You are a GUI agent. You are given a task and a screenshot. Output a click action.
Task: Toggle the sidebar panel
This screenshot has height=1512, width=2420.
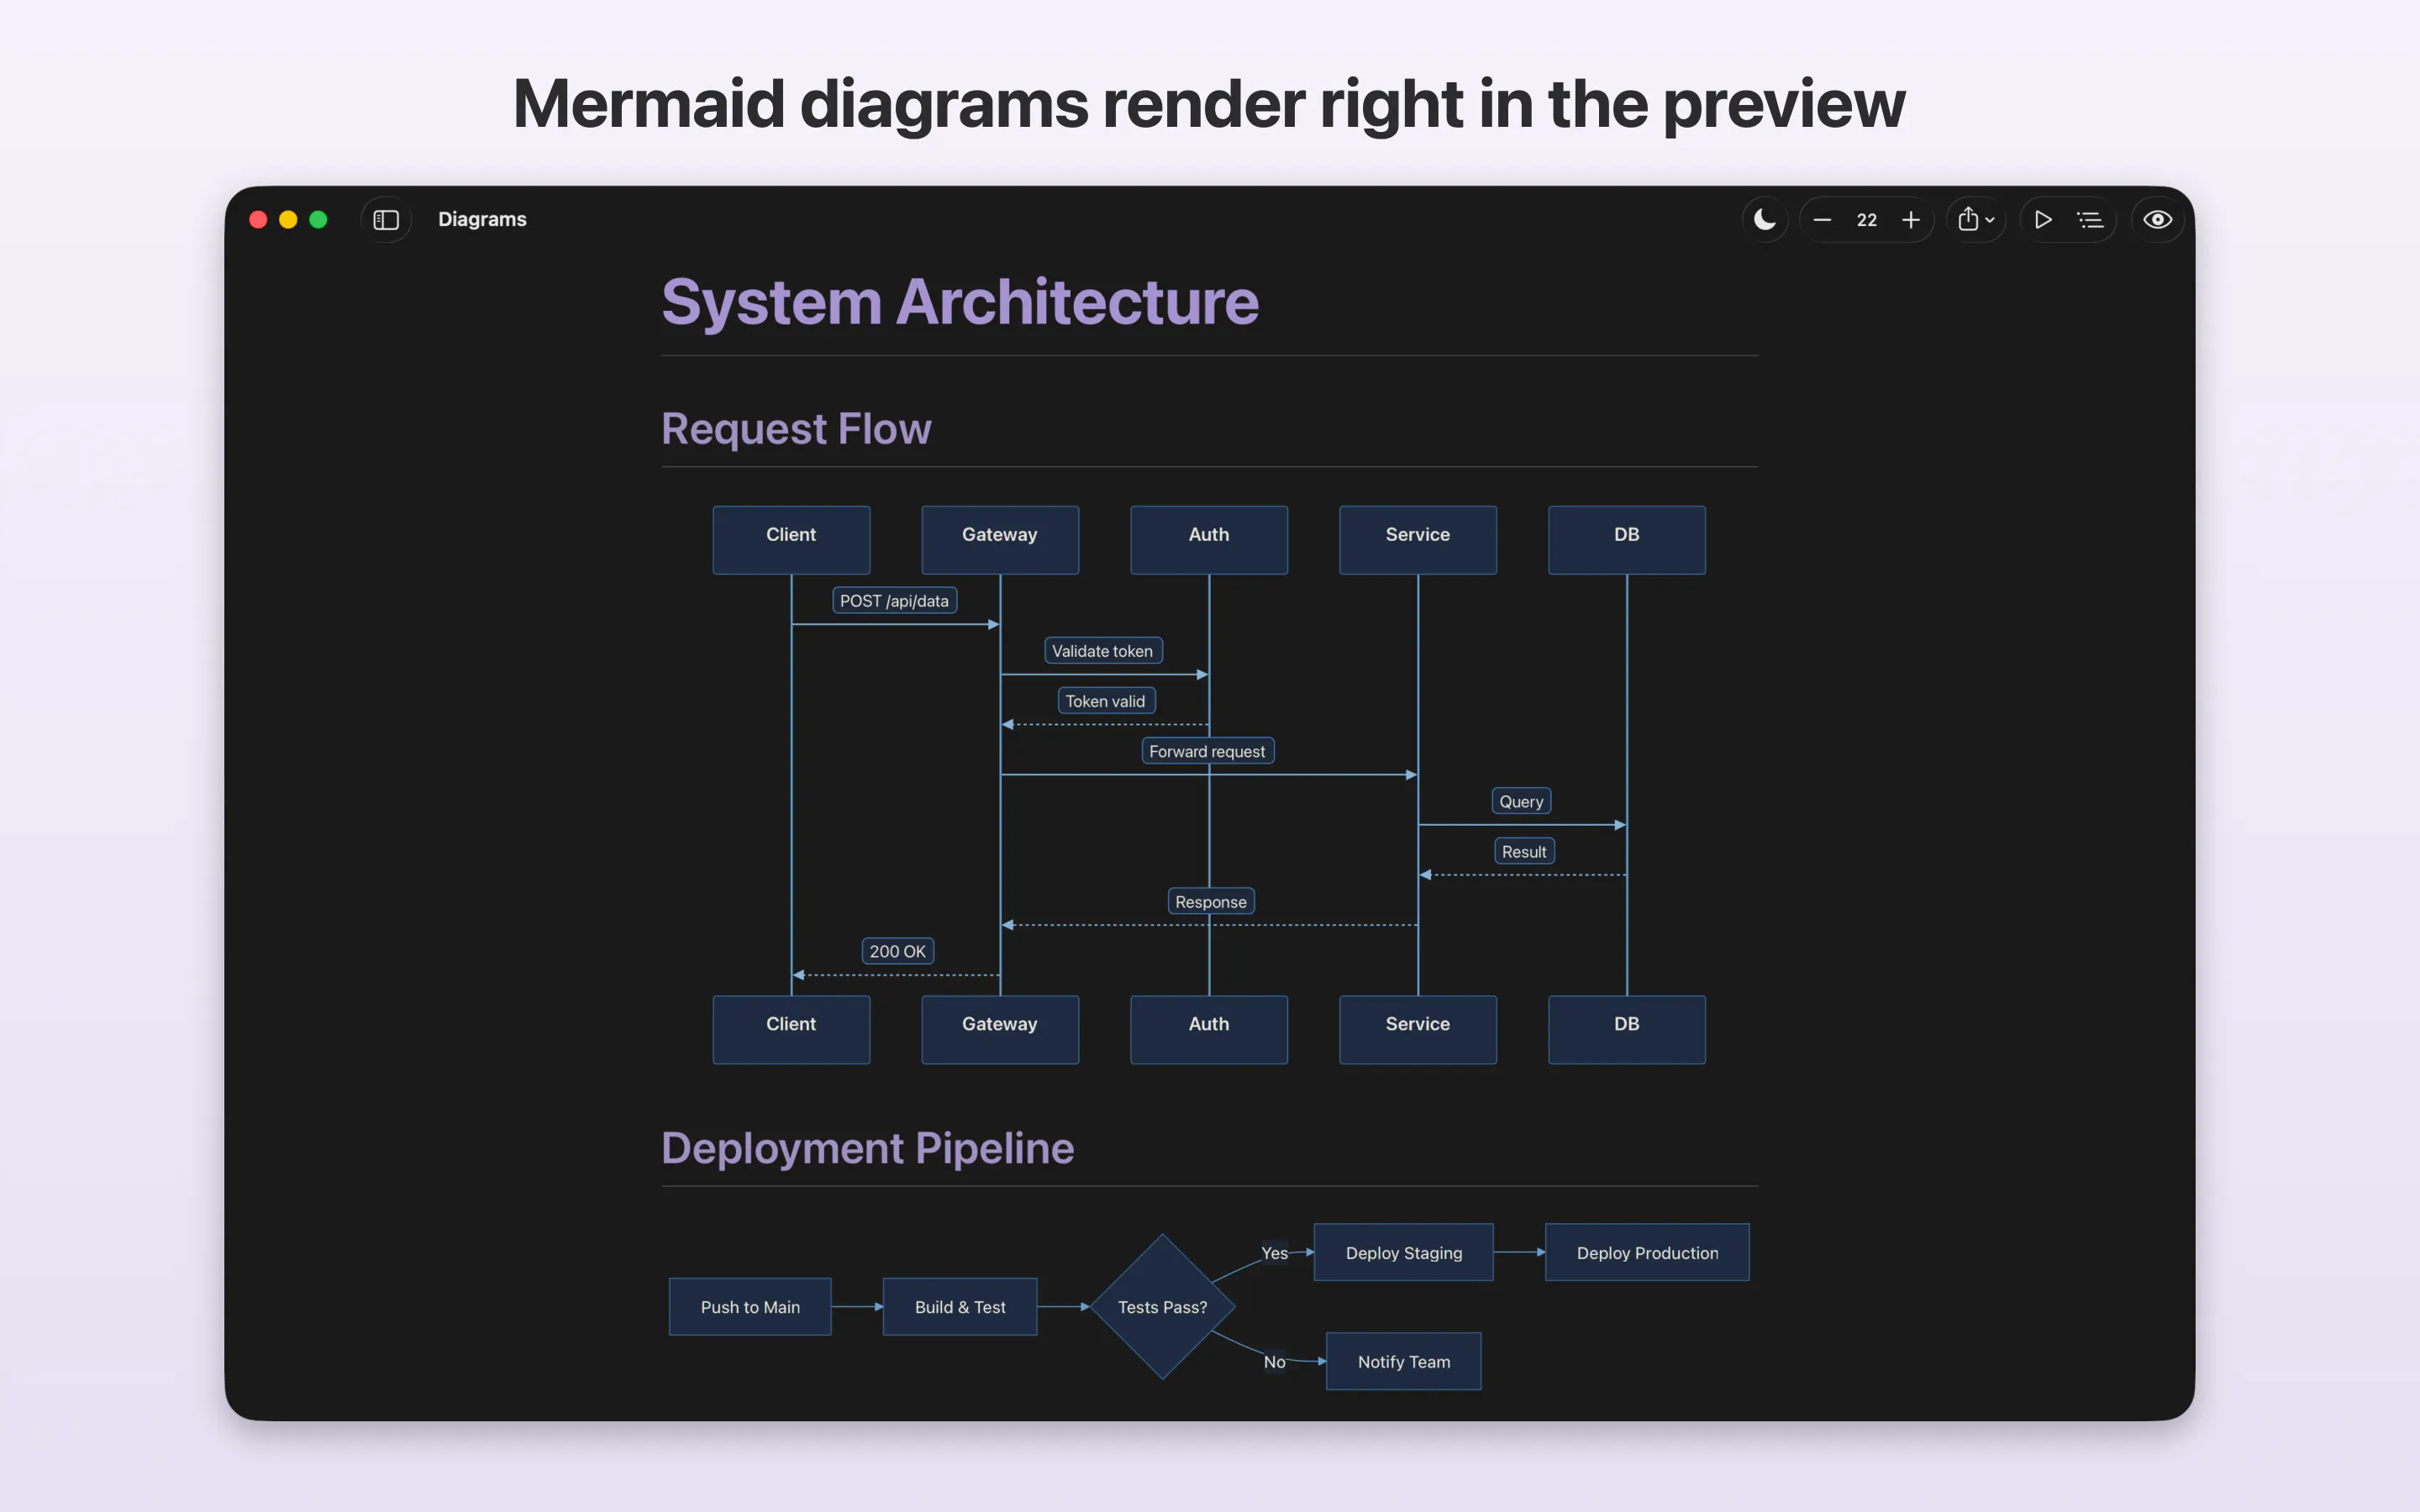[x=386, y=220]
